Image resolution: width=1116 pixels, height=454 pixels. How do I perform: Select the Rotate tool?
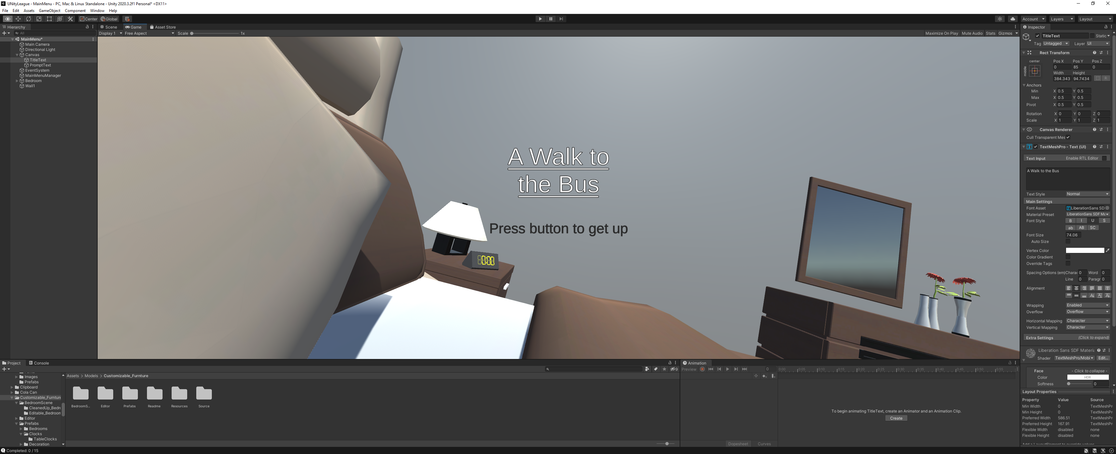point(29,19)
